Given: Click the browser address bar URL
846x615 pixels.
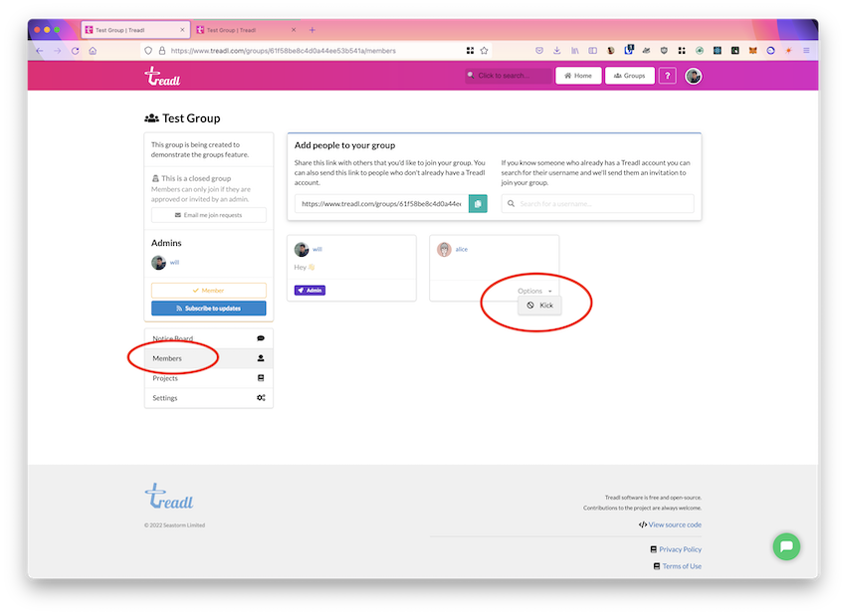Looking at the screenshot, I should tap(284, 51).
